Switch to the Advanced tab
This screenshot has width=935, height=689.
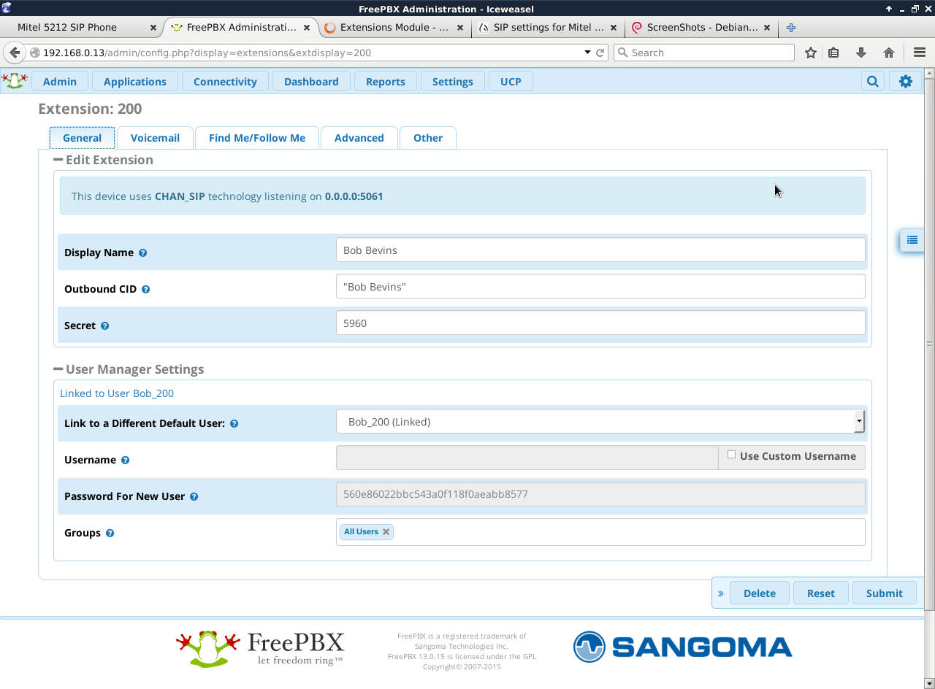(x=359, y=138)
